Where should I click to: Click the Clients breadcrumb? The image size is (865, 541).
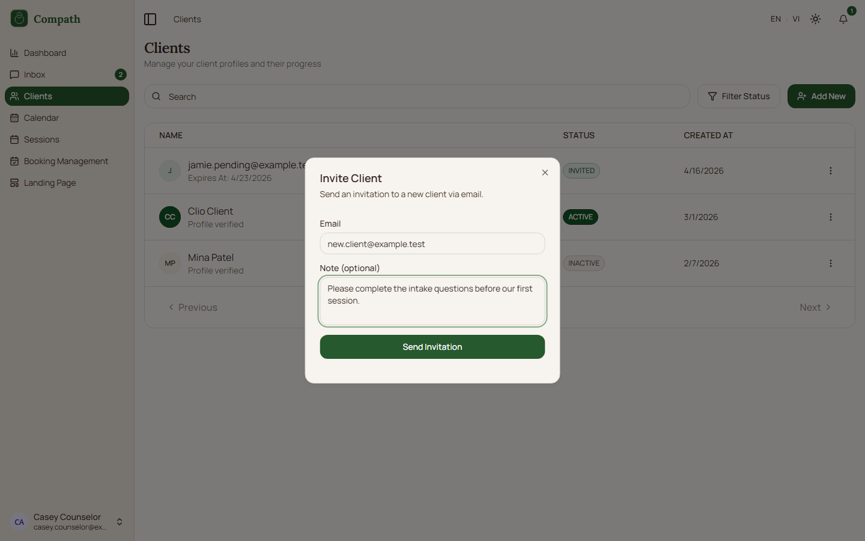pos(187,19)
